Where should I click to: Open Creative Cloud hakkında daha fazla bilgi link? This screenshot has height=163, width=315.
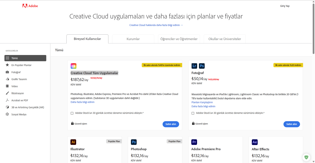click(156, 25)
